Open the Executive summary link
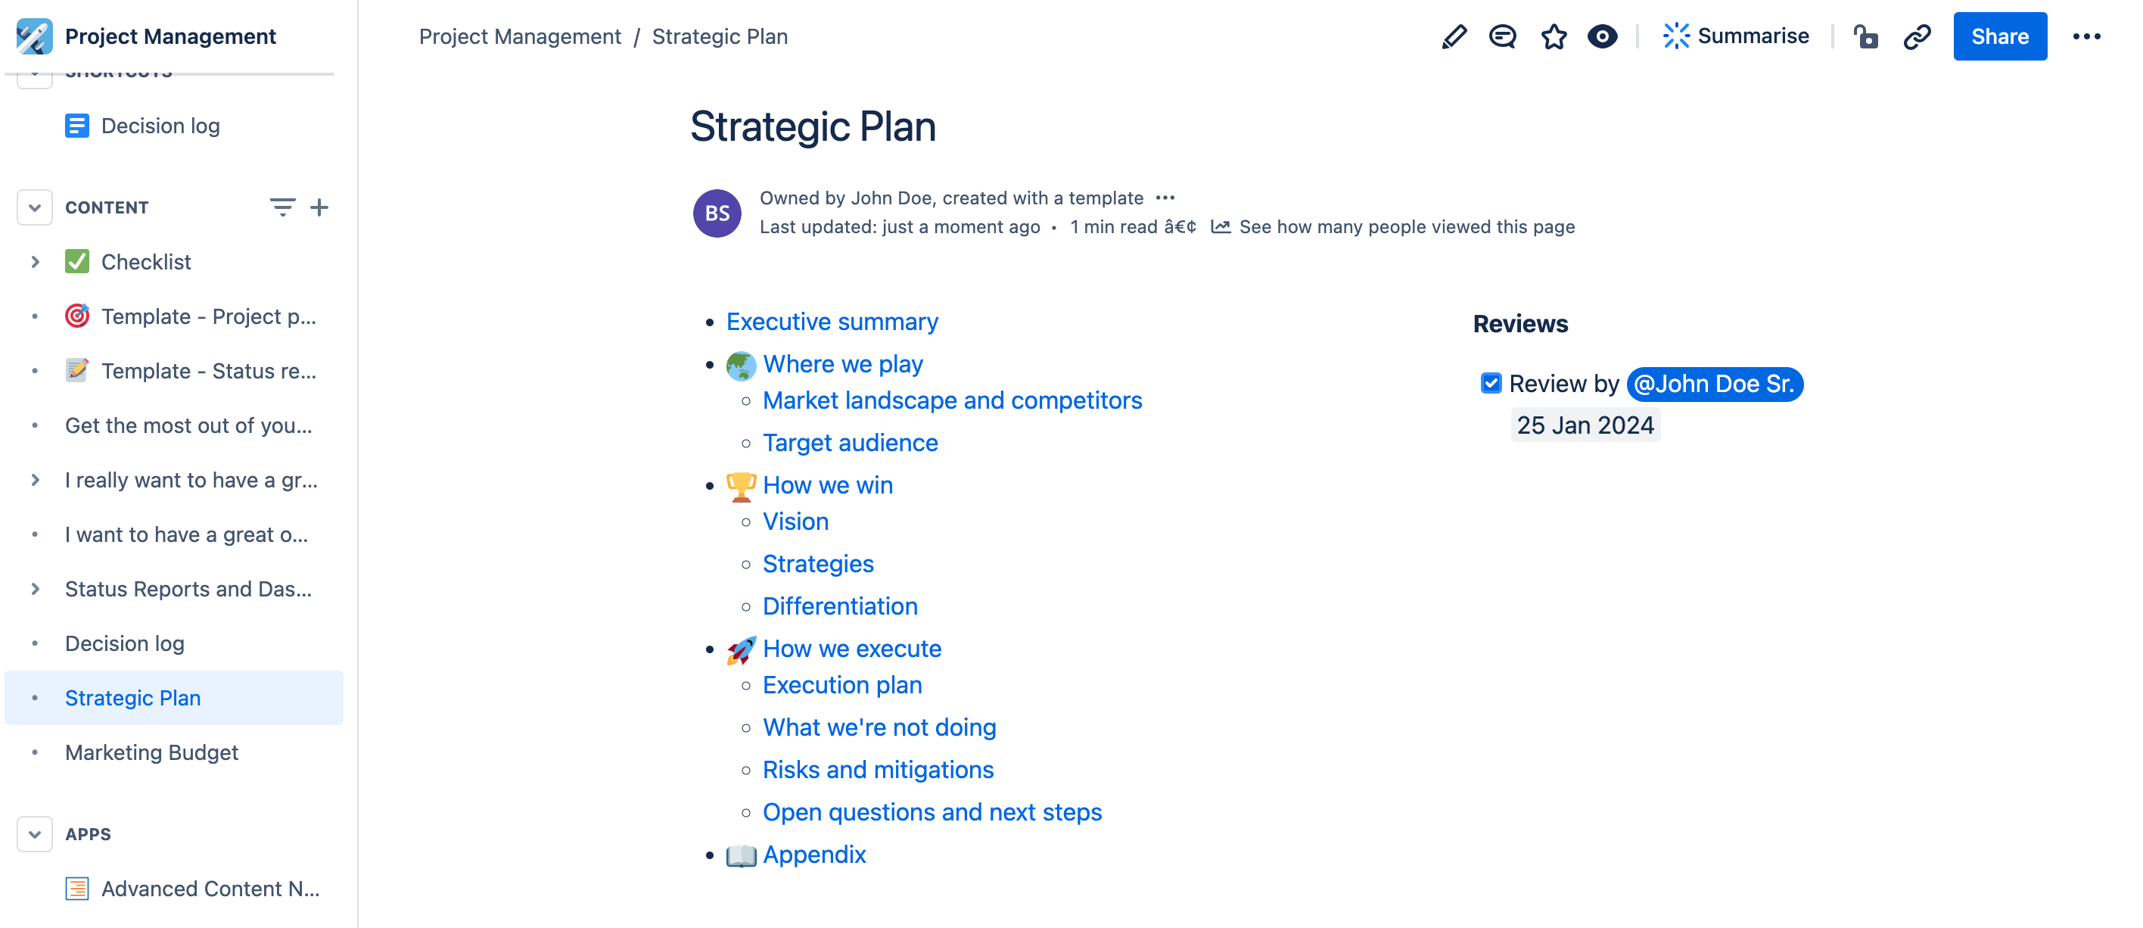The image size is (2143, 928). [x=831, y=321]
